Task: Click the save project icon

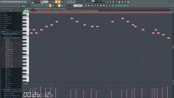Action: tap(119, 2)
